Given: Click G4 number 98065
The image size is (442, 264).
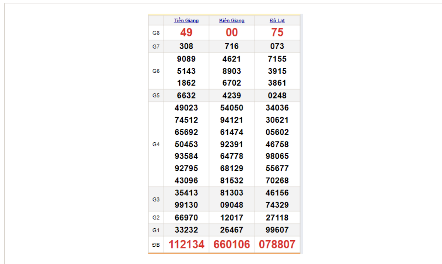Looking at the screenshot, I should [277, 156].
